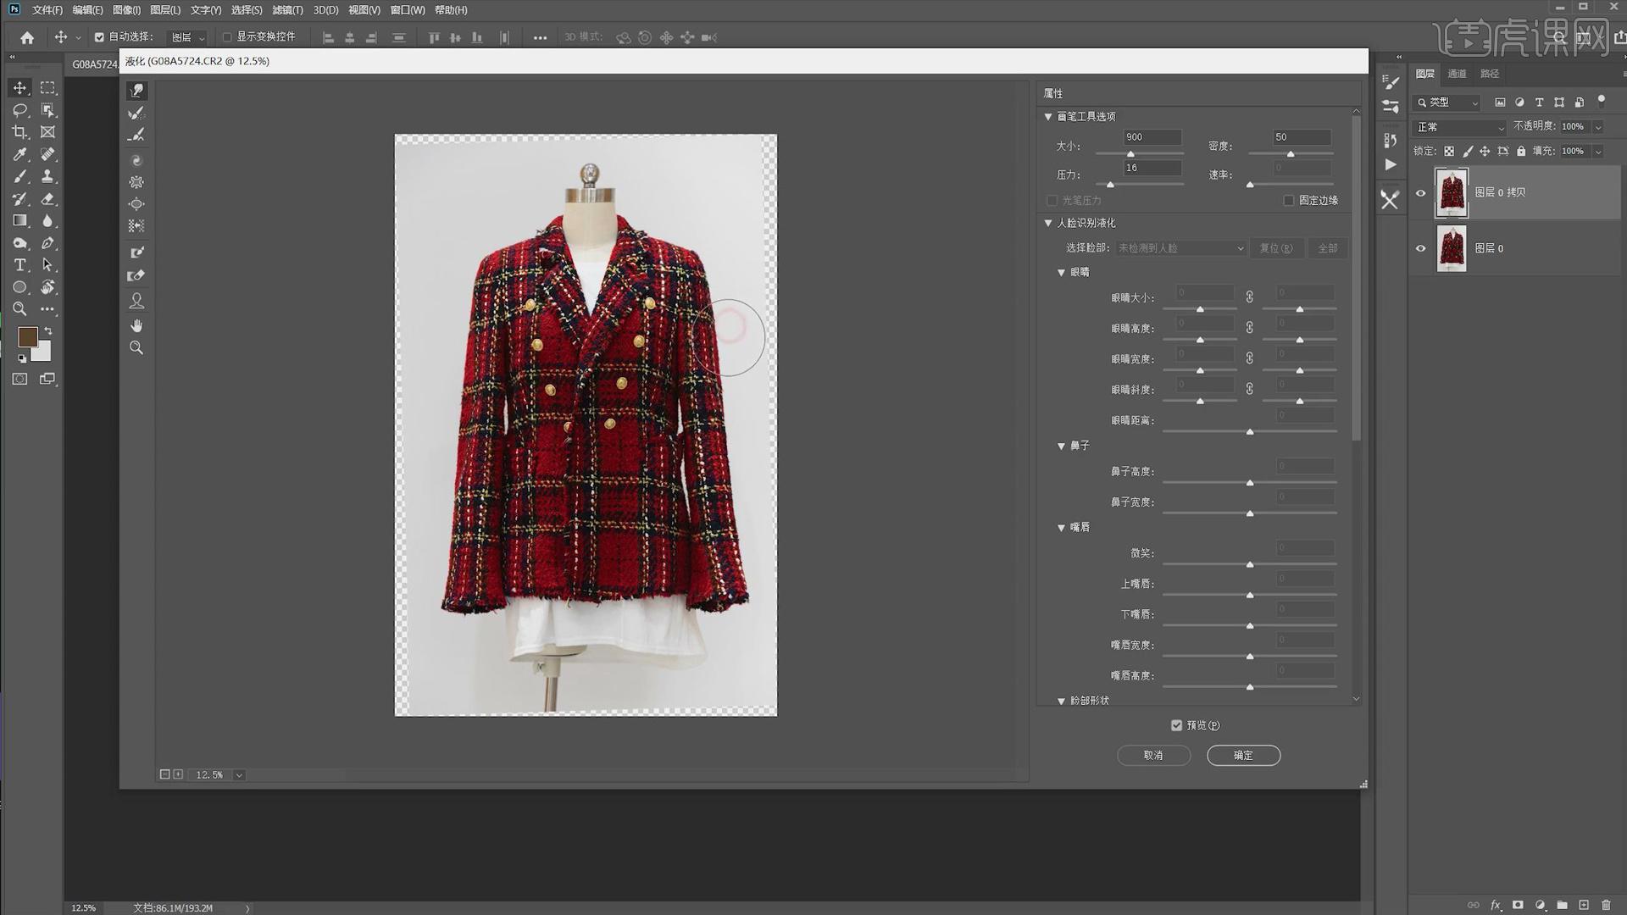Collapse the 画笔工具选项 section

coord(1048,117)
